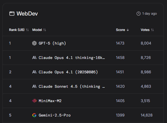Open the MiniMax-M2 model entry
The width and height of the screenshot is (167, 123).
pos(50,101)
